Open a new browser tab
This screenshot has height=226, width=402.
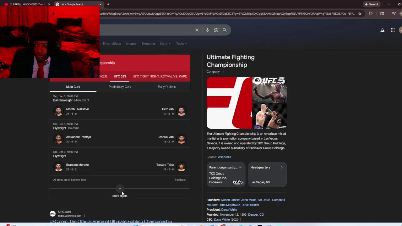pos(108,4)
